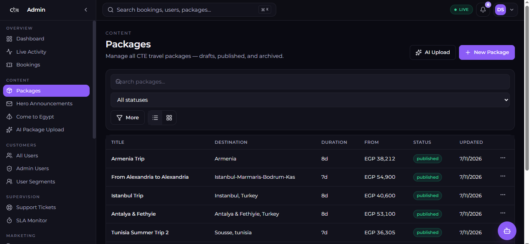This screenshot has height=244, width=530.
Task: Open SLA Monitor
Action: pos(46,220)
